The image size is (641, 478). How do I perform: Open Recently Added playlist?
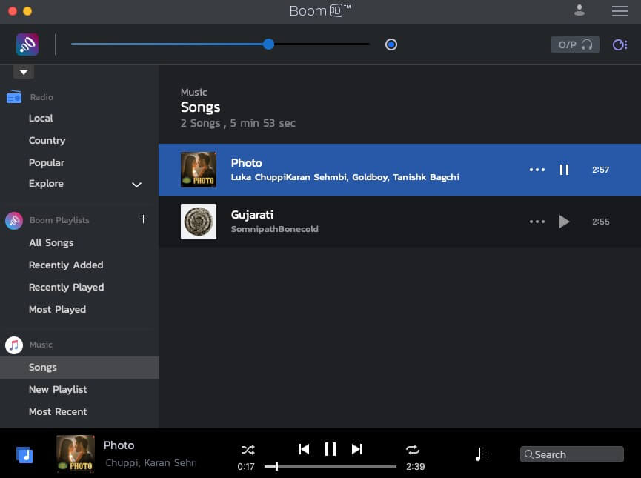pyautogui.click(x=66, y=265)
